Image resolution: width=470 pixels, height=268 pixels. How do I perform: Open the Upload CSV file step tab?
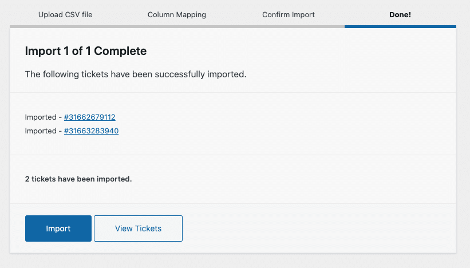tap(65, 14)
